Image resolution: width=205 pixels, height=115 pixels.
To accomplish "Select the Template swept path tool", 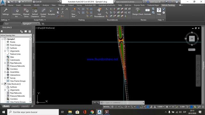I will pyautogui.click(x=51, y=11).
